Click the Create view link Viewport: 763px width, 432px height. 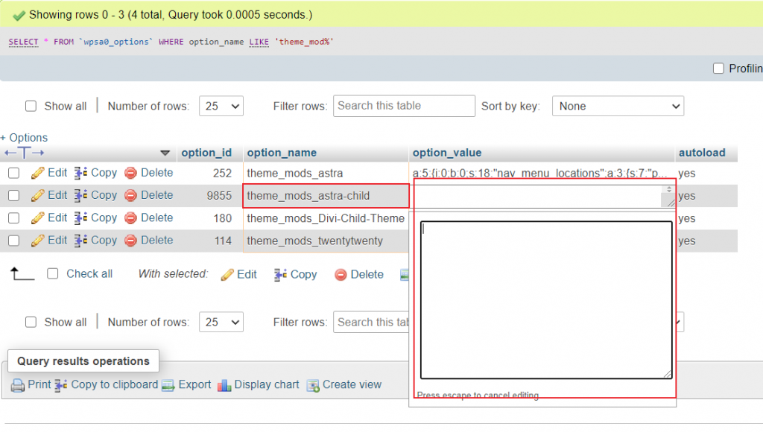[352, 385]
